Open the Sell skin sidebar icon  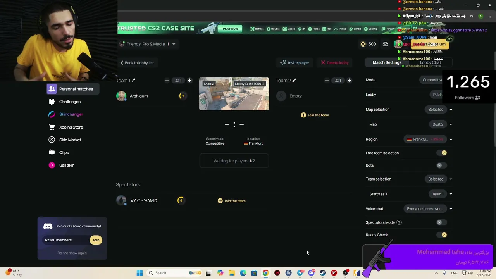52,165
